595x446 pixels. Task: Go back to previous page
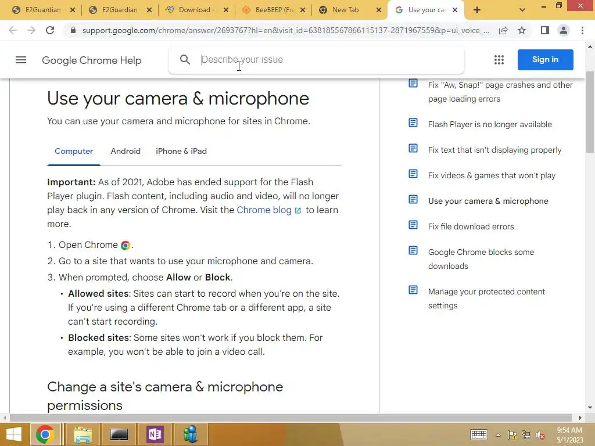coord(13,30)
